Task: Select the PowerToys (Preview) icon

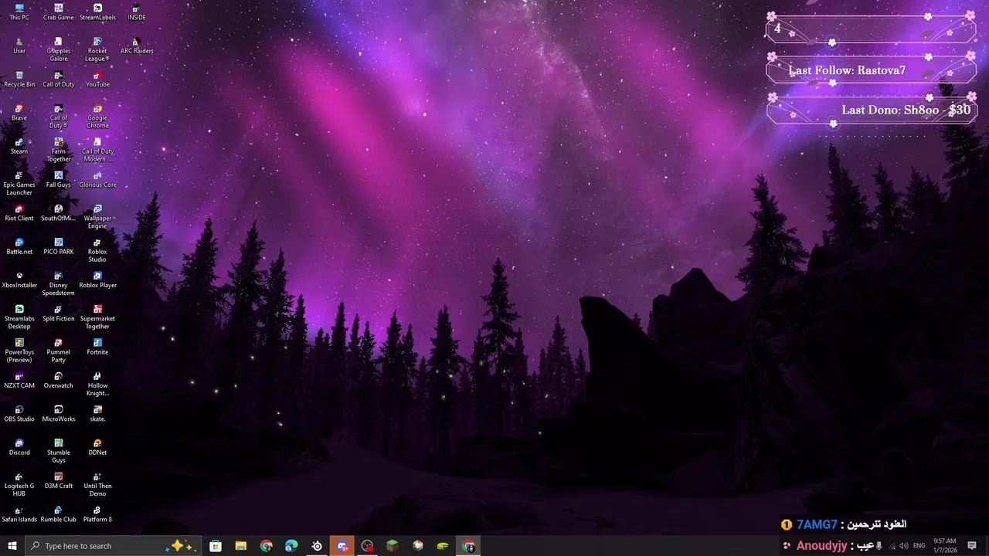Action: point(19,351)
